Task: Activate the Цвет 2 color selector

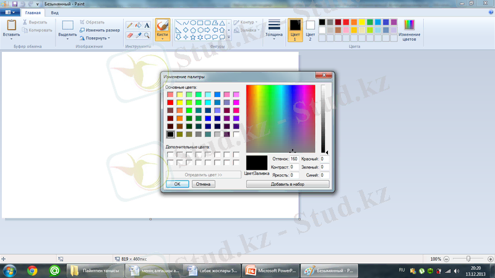Action: pyautogui.click(x=310, y=28)
